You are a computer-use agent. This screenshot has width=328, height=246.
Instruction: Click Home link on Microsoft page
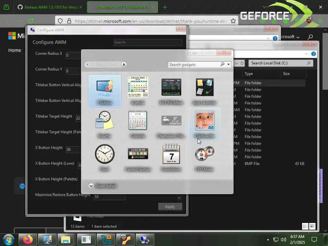coord(15,50)
